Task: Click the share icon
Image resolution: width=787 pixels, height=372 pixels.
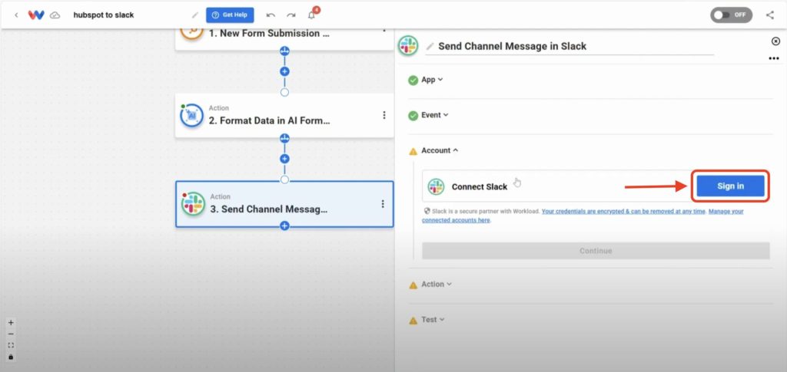Action: point(770,15)
